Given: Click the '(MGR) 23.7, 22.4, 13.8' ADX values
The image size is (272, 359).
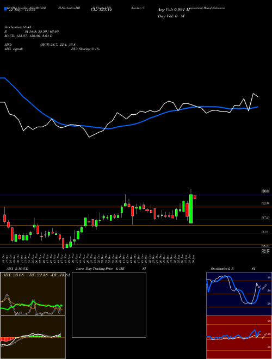Looking at the screenshot, I should coord(58,45).
